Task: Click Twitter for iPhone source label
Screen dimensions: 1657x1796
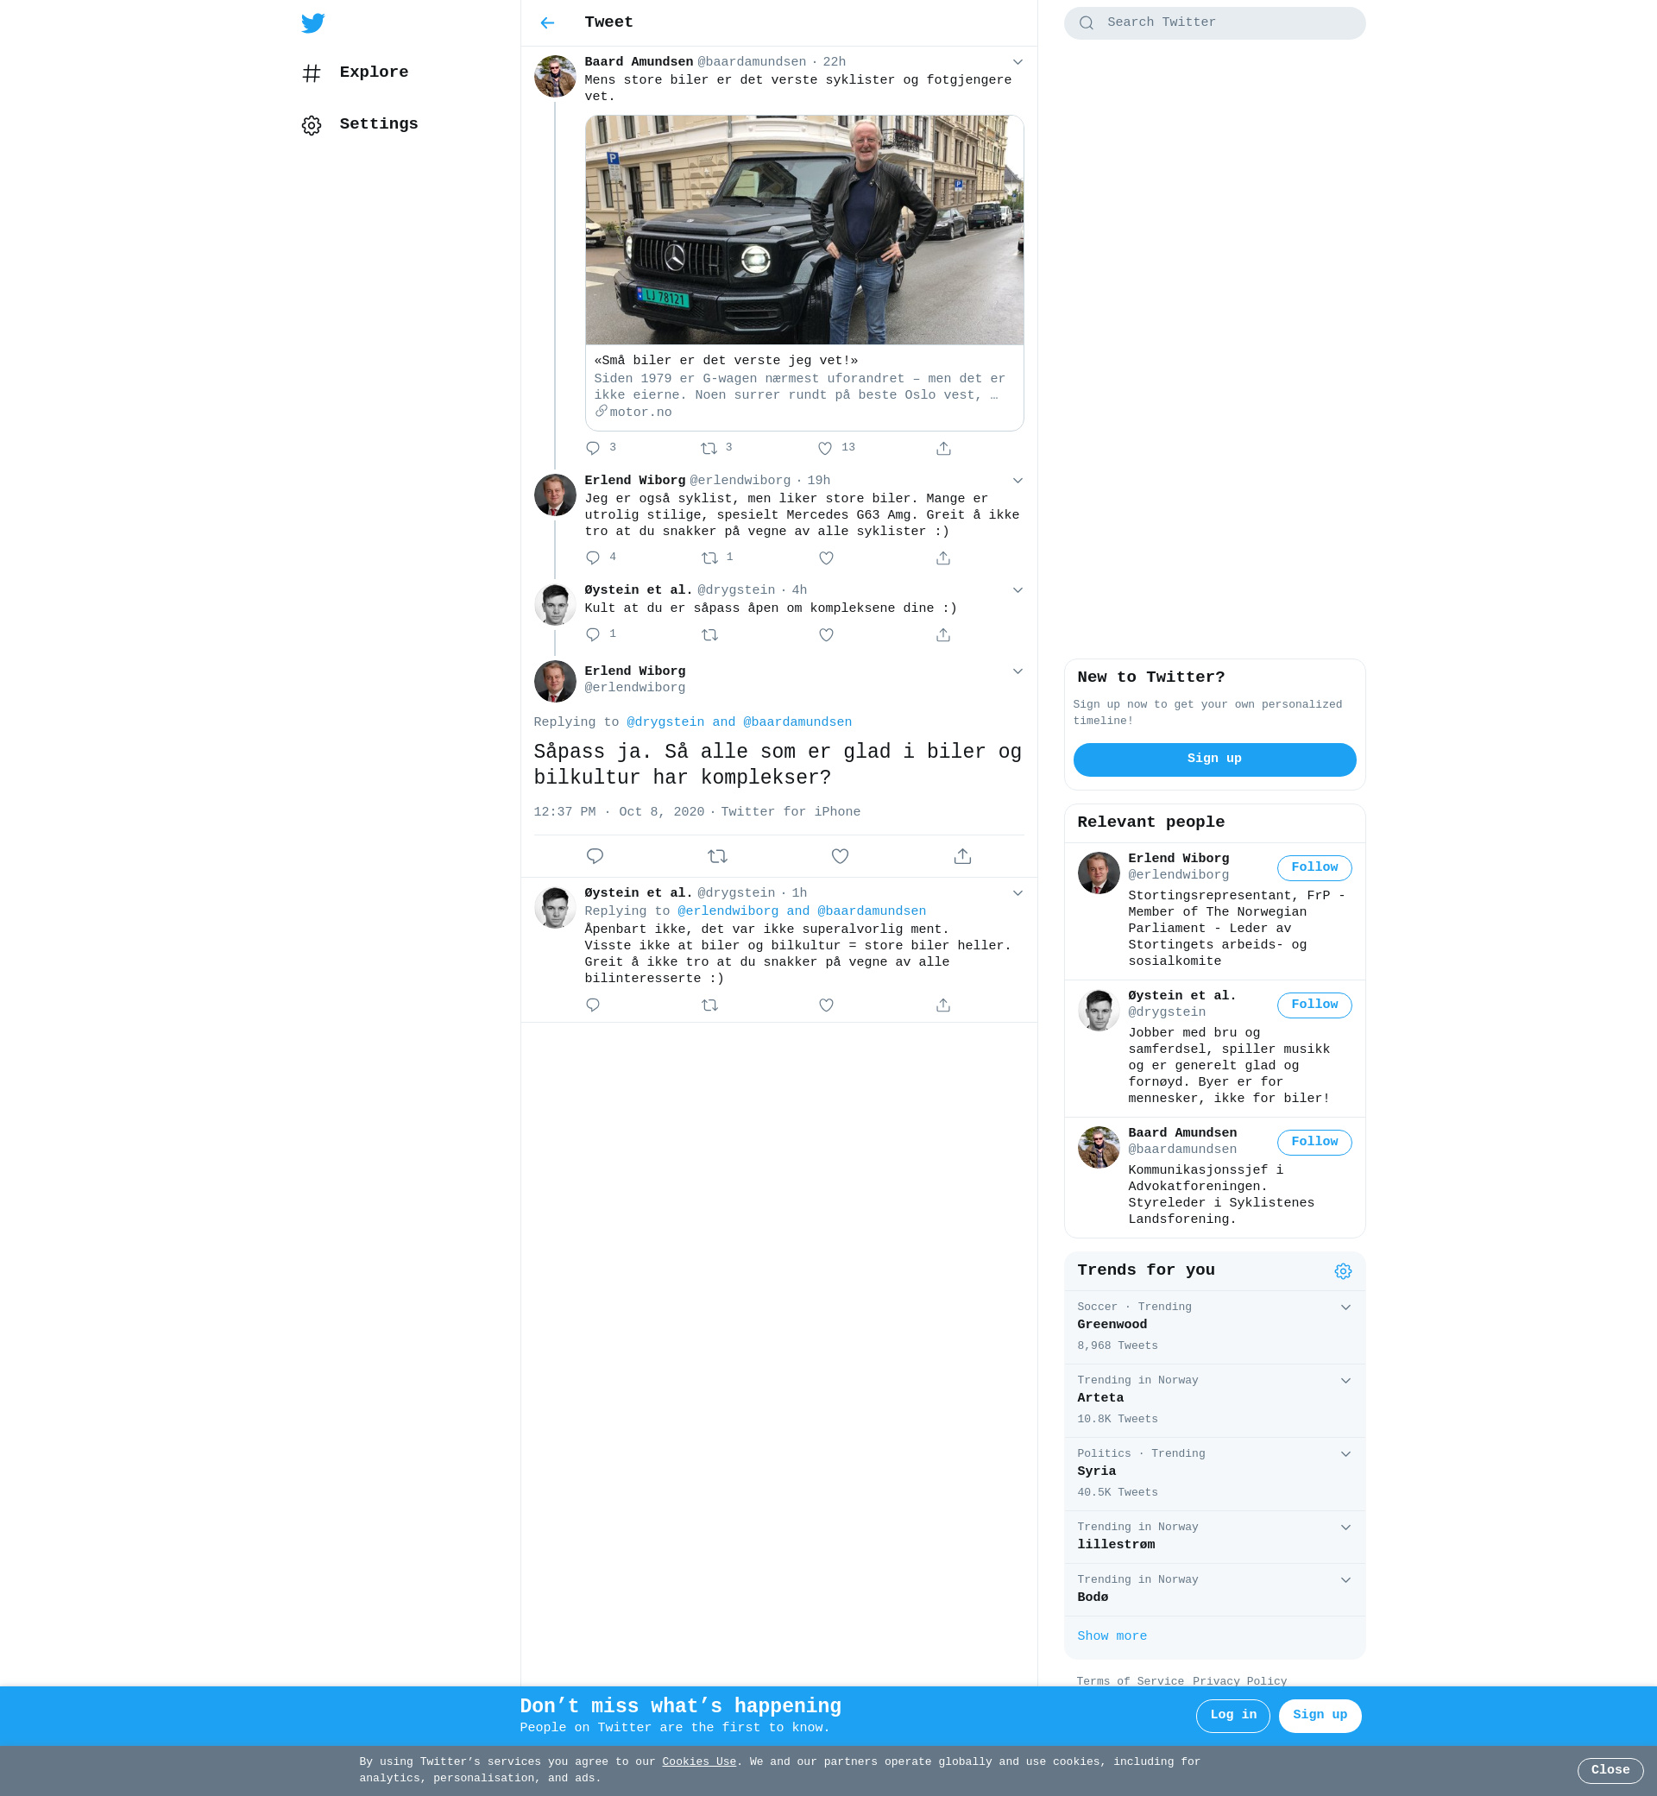Action: [790, 812]
